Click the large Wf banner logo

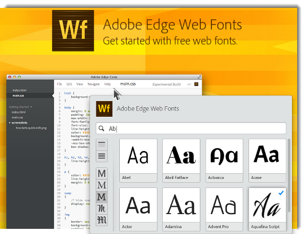[73, 30]
